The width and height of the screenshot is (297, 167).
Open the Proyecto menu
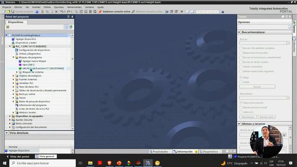click(x=6, y=7)
